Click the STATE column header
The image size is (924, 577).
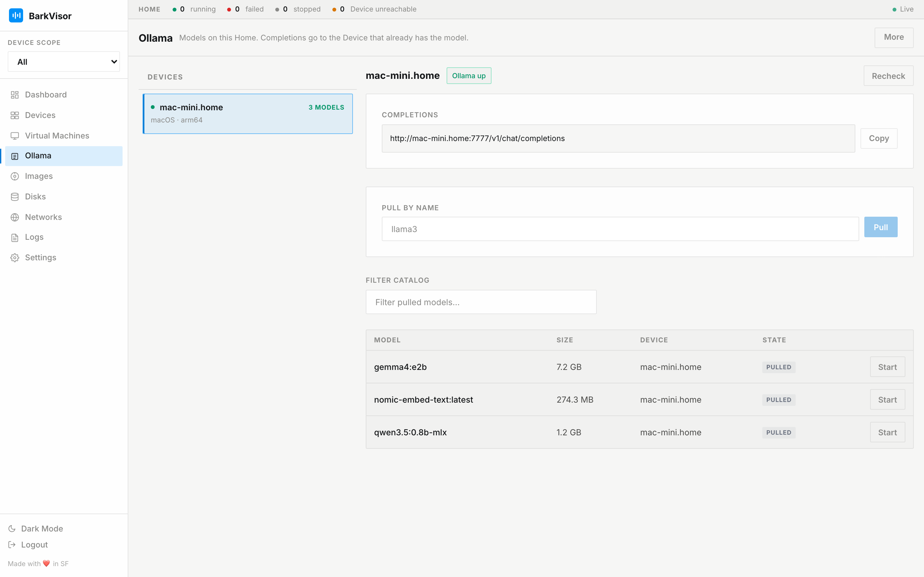(774, 340)
